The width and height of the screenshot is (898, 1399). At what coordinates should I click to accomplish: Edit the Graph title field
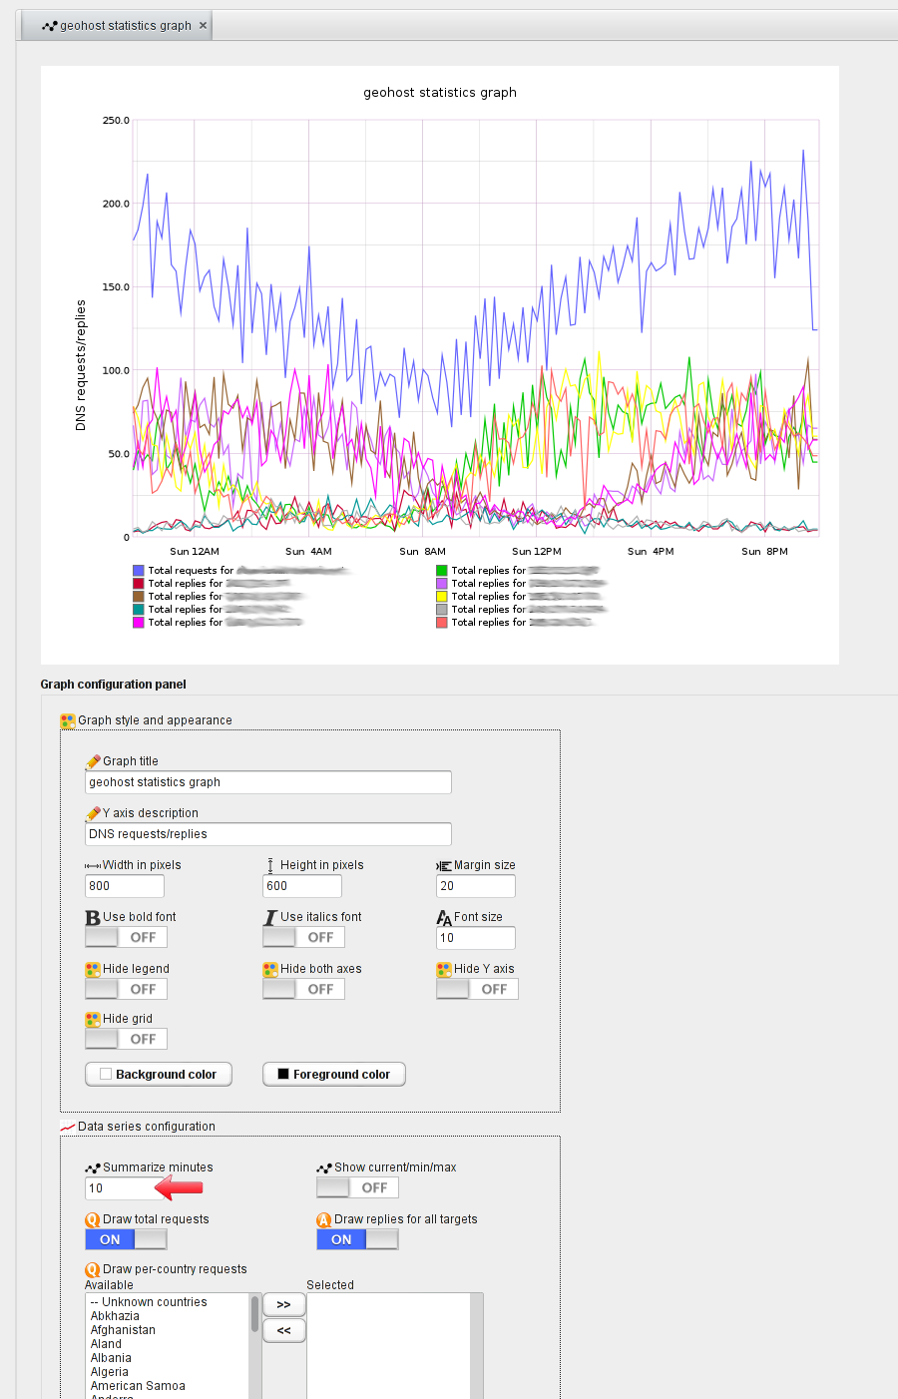[268, 782]
